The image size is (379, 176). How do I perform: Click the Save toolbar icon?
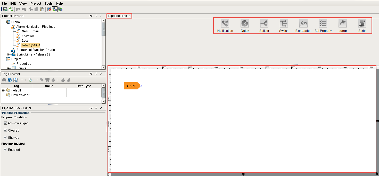(5, 9)
